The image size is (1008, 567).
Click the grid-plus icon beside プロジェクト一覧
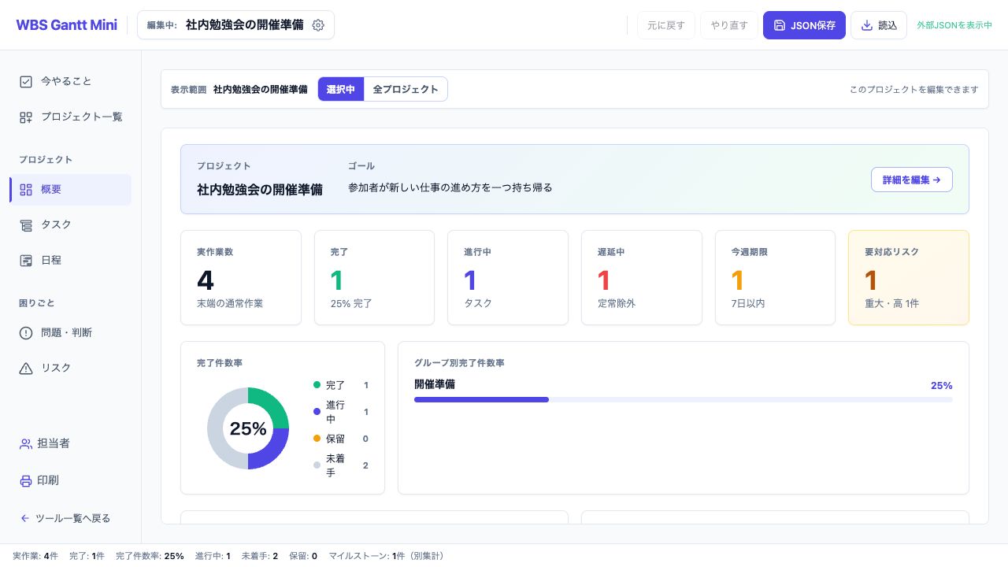coord(26,117)
